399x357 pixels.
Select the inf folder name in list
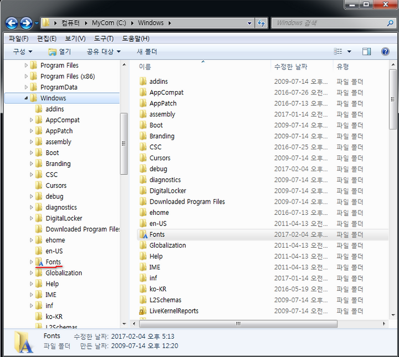(153, 278)
